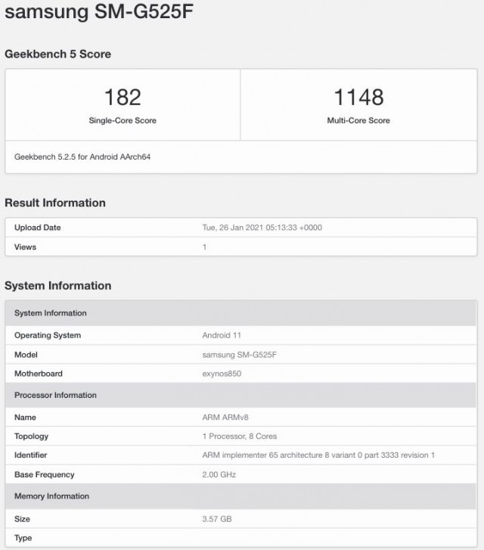The image size is (484, 550).
Task: Click the Android 11 operating system value
Action: (x=222, y=335)
